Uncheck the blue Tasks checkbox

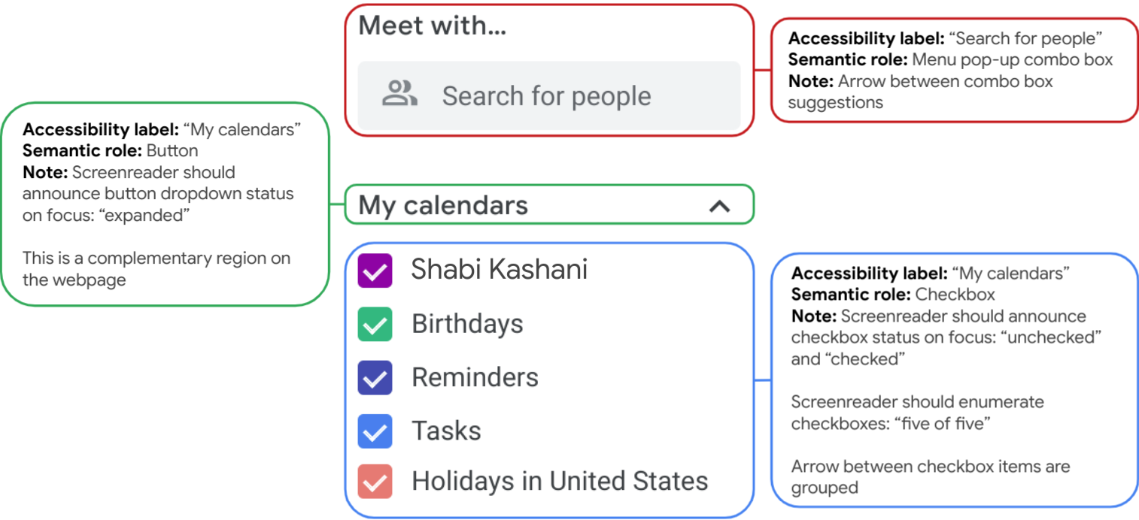point(375,431)
